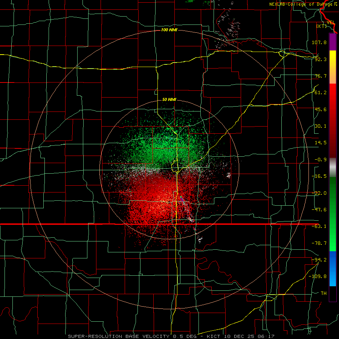This screenshot has width=339, height=339.
Task: Click the 100 NMI range ring label
Action: click(169, 30)
